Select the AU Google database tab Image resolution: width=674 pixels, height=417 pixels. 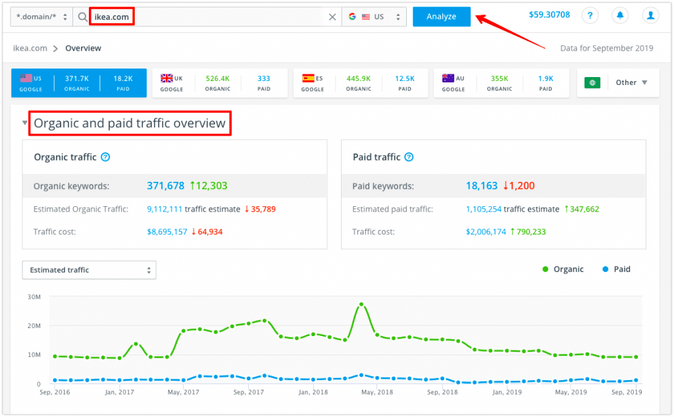click(x=501, y=83)
